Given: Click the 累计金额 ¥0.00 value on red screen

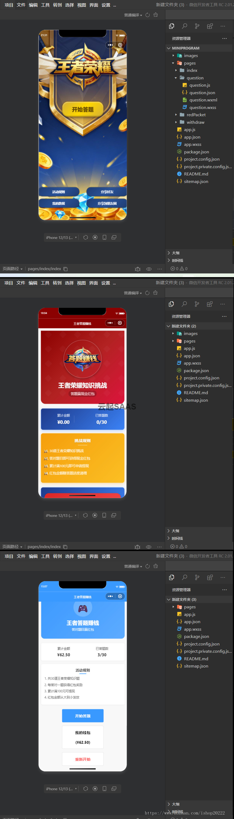Looking at the screenshot, I should pyautogui.click(x=63, y=422).
